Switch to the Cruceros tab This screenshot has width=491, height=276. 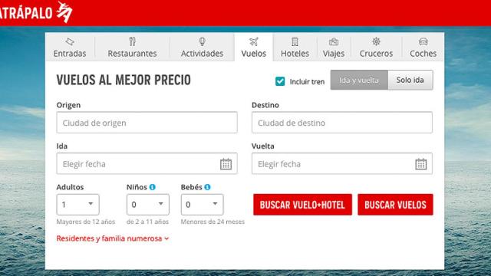[x=376, y=47]
